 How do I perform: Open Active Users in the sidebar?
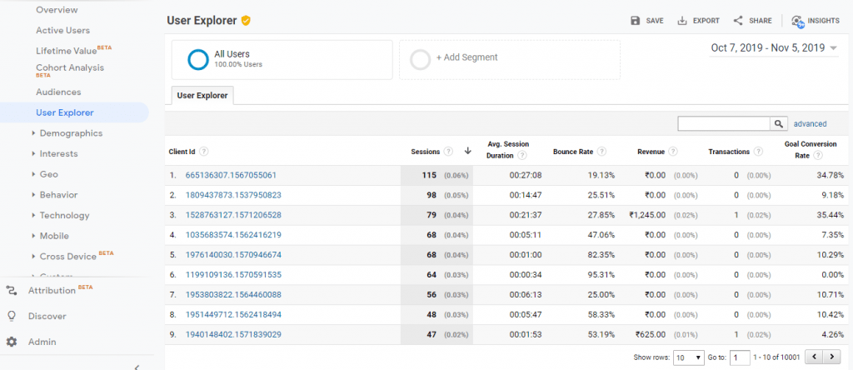tap(63, 31)
